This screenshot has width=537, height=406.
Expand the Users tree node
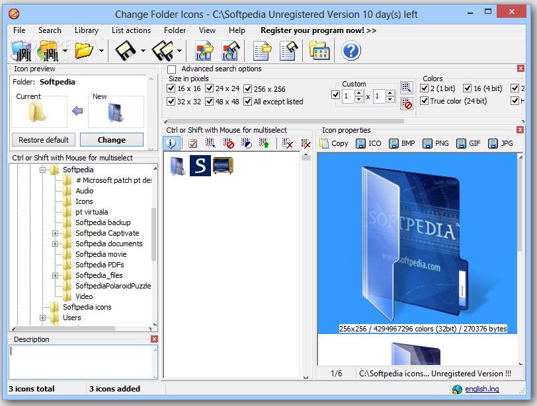(x=42, y=318)
